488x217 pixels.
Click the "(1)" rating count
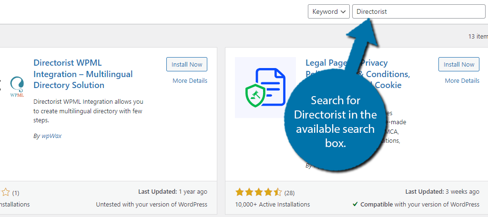[16, 193]
